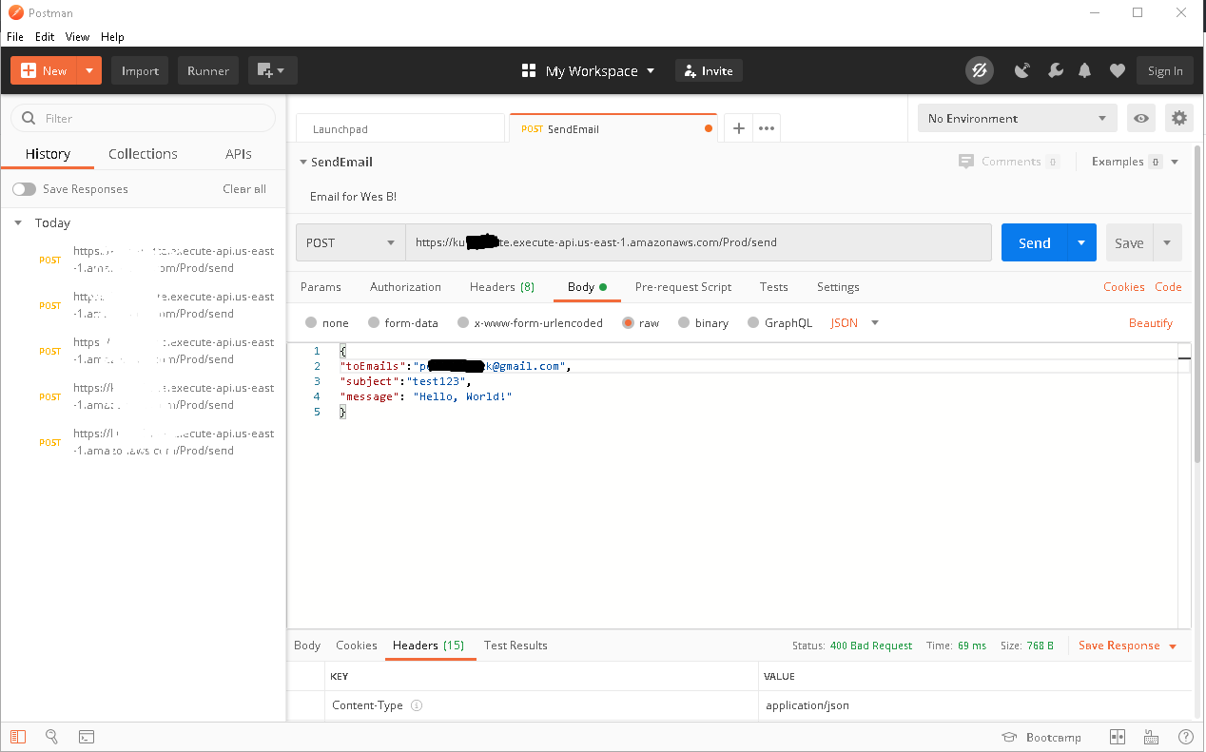Viewport: 1206px width, 752px height.
Task: Open Bootcamp in status bar
Action: pyautogui.click(x=1041, y=738)
